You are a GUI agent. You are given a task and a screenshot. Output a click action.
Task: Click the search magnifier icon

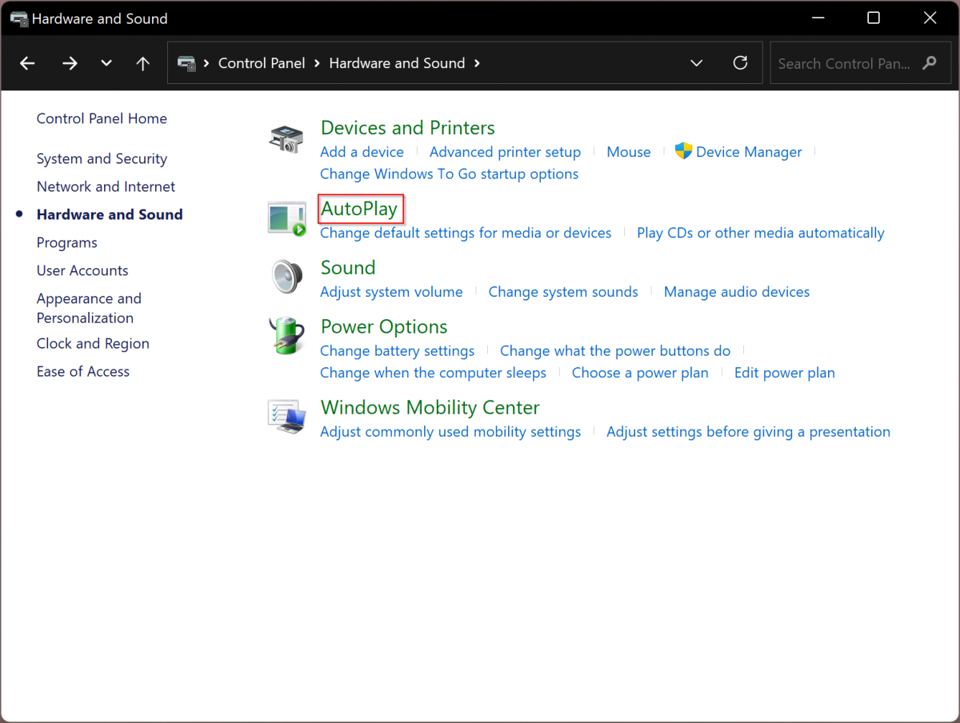(x=929, y=63)
